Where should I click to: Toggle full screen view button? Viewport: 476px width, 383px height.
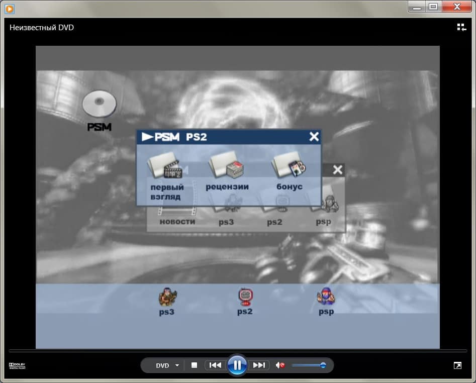pyautogui.click(x=457, y=365)
